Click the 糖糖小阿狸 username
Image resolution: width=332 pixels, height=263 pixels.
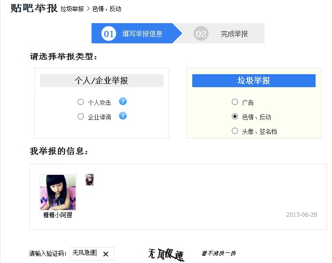tap(58, 215)
